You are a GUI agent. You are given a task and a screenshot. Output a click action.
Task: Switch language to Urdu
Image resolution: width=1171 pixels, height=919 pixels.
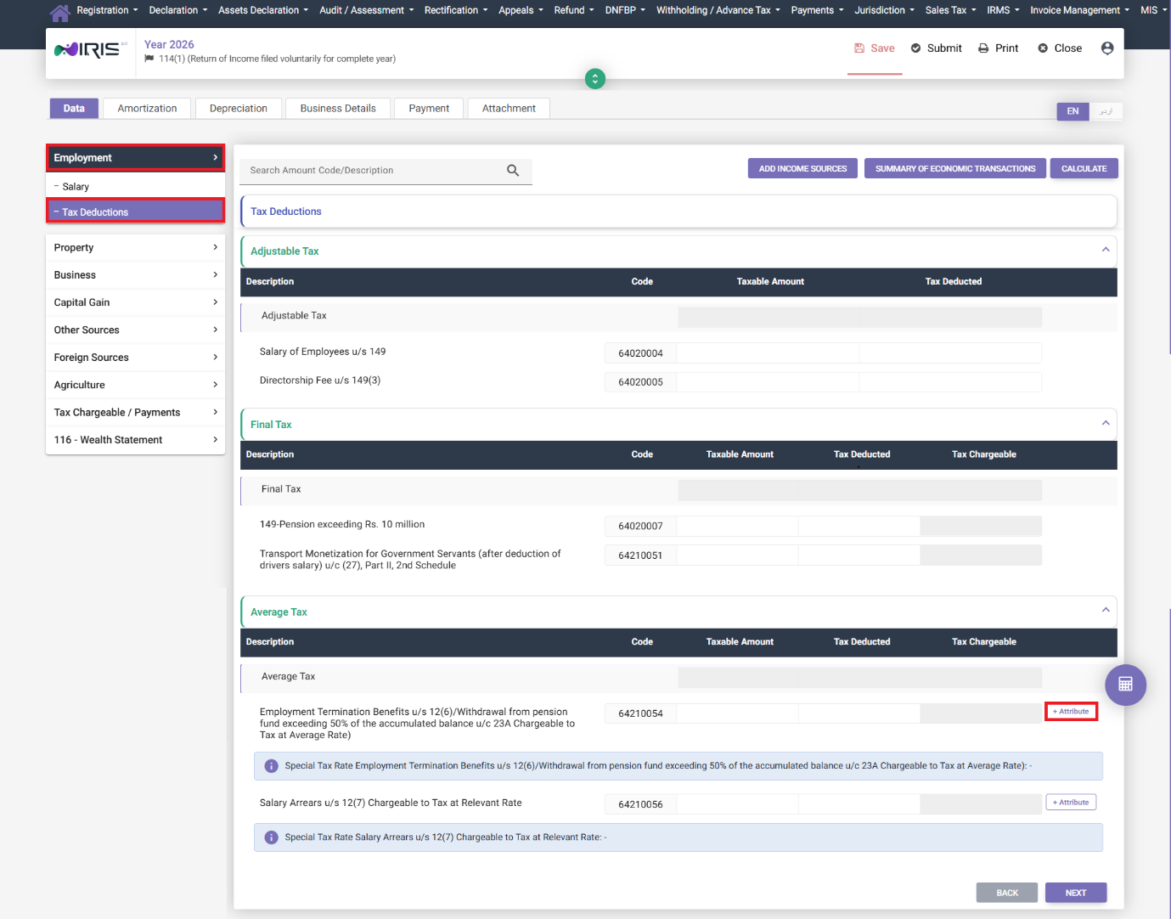tap(1106, 111)
